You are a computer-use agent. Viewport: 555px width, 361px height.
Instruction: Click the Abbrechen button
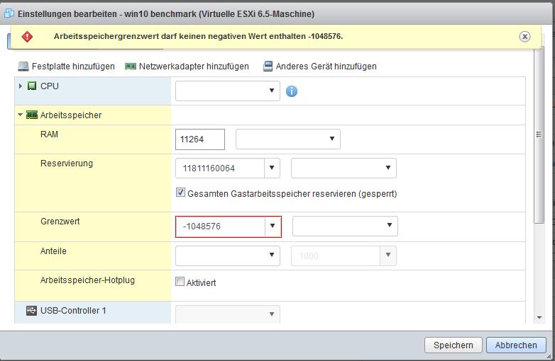[516, 345]
